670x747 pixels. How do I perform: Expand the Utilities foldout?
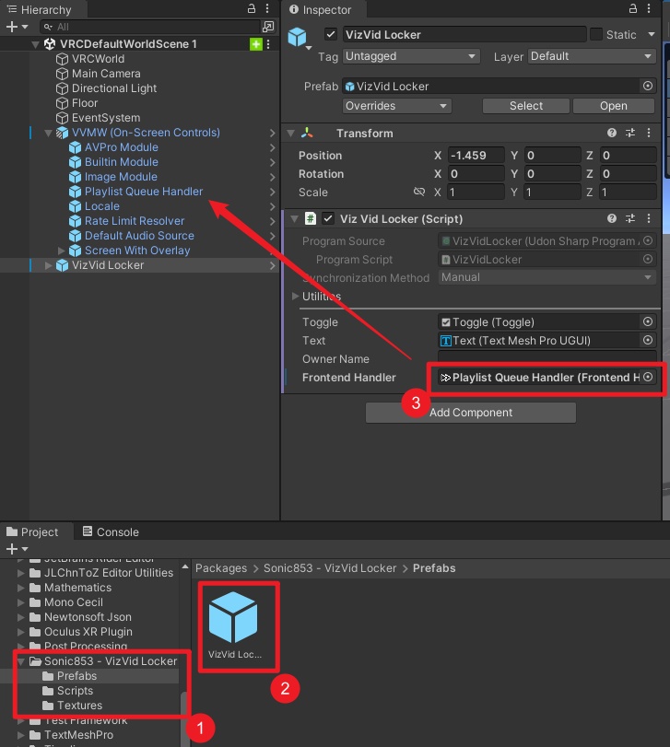295,296
